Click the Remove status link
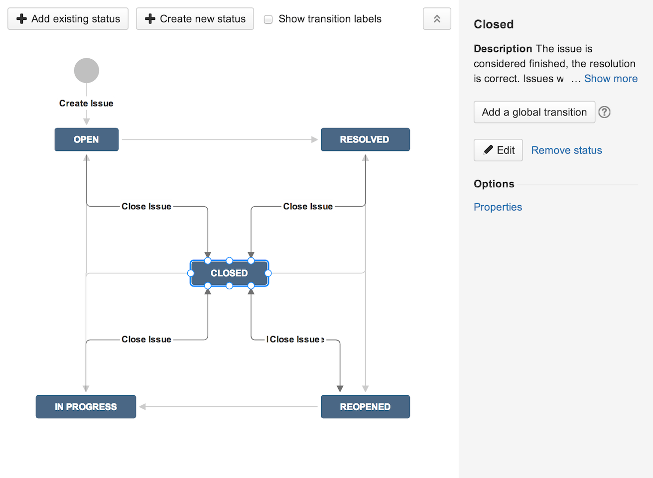 coord(566,150)
